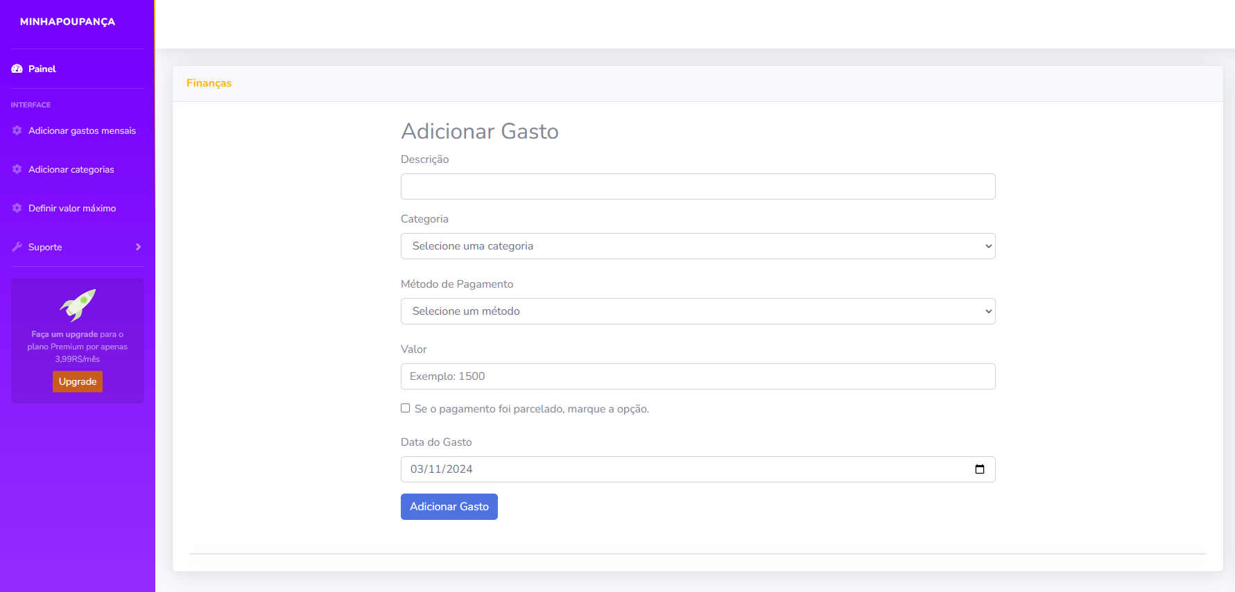Open the Categoria dropdown

tap(698, 246)
